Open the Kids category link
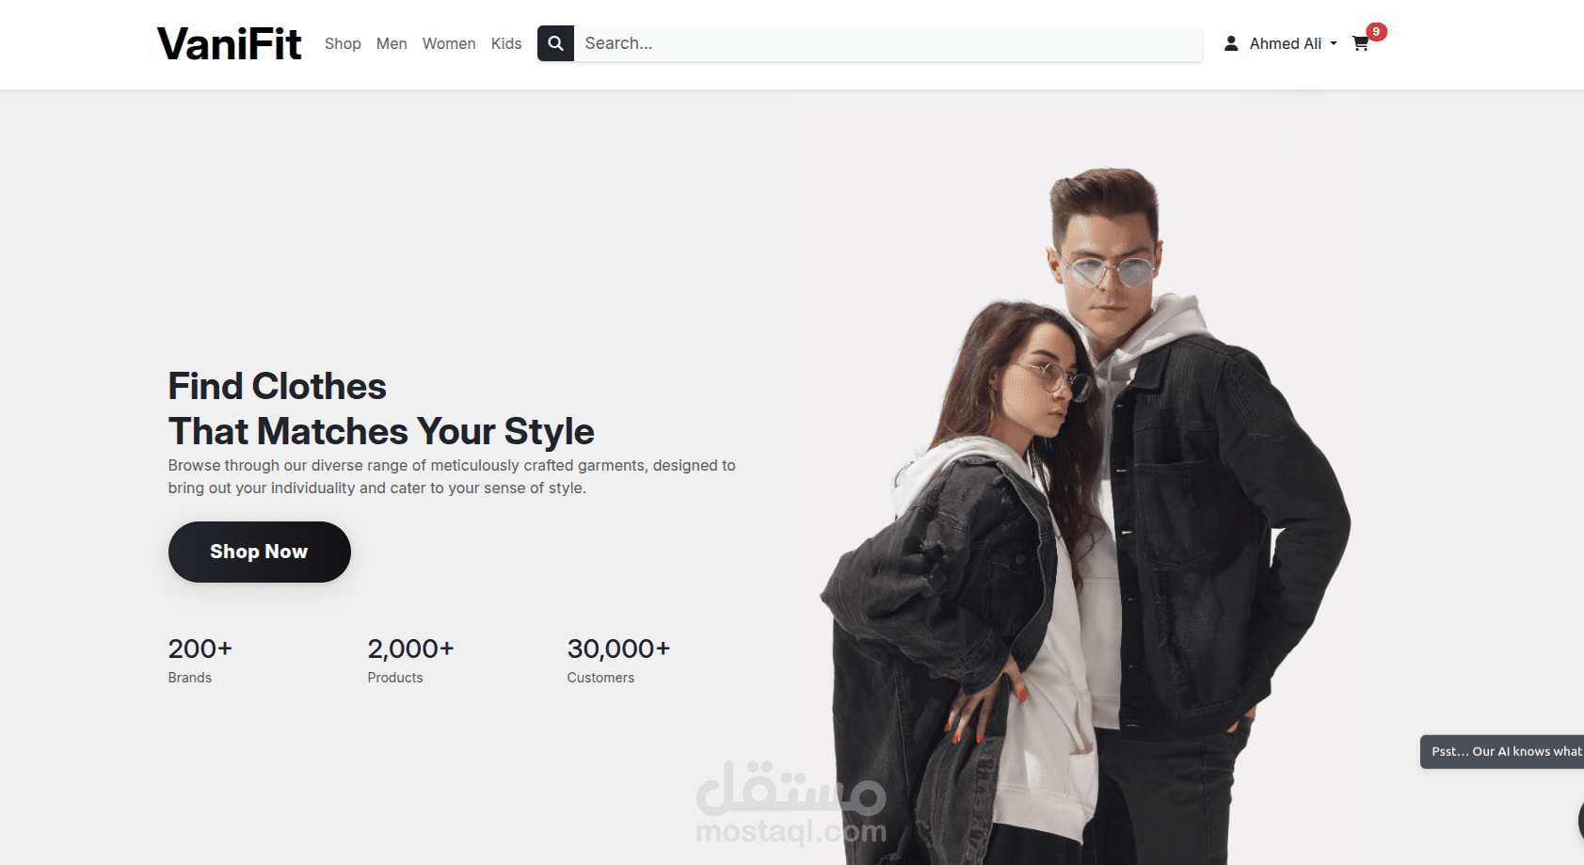Image resolution: width=1584 pixels, height=865 pixels. [506, 43]
